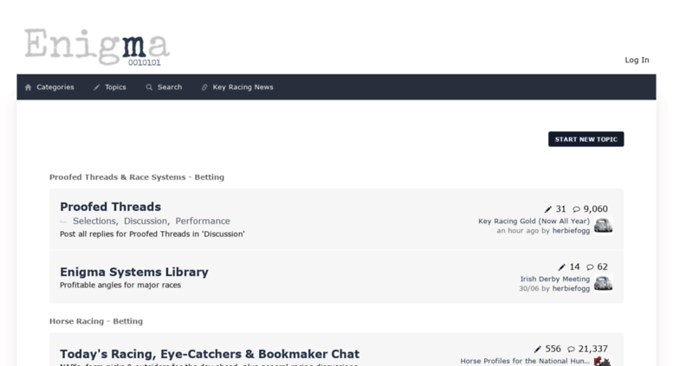
Task: Click herbiefogg under Key Racing Gold
Action: point(571,230)
